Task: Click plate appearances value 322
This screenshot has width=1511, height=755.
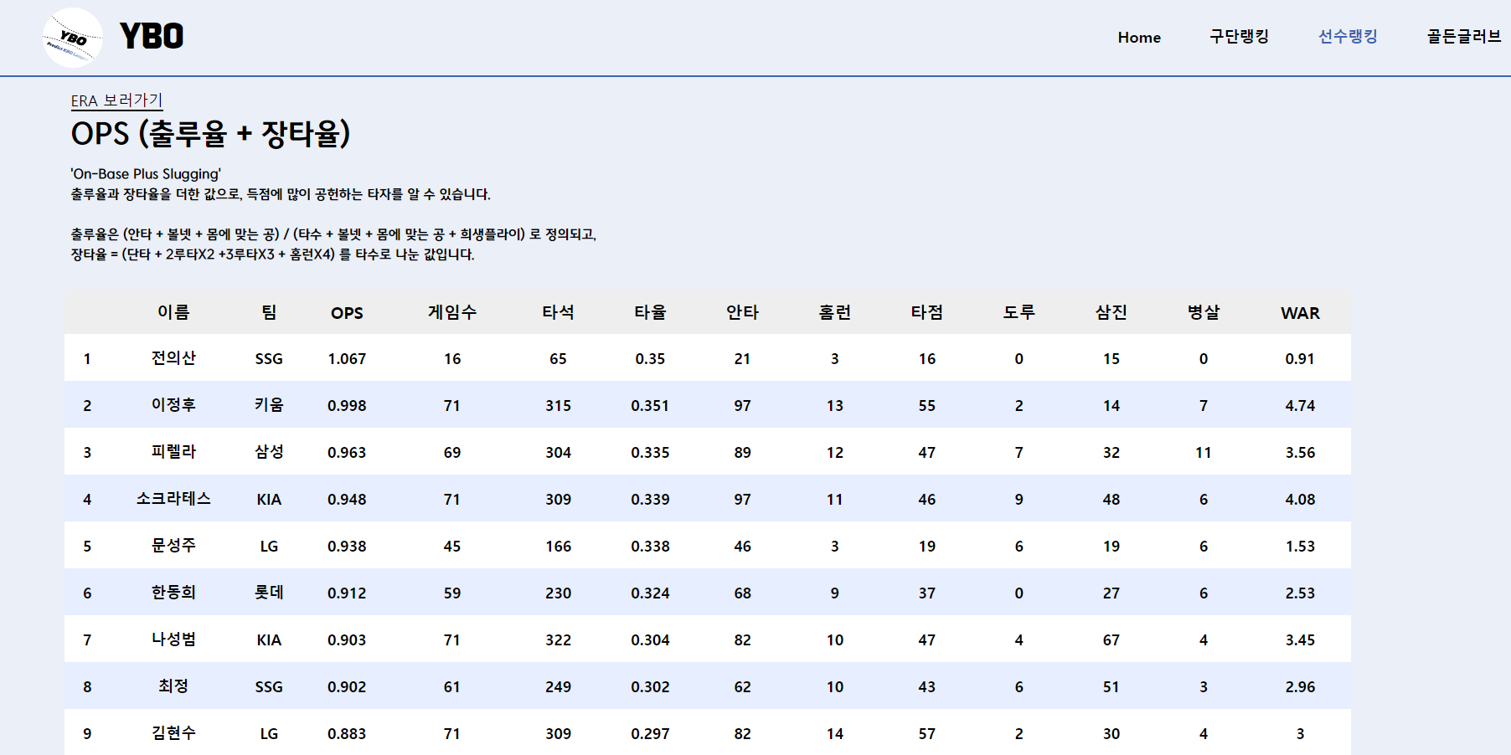Action: point(558,640)
